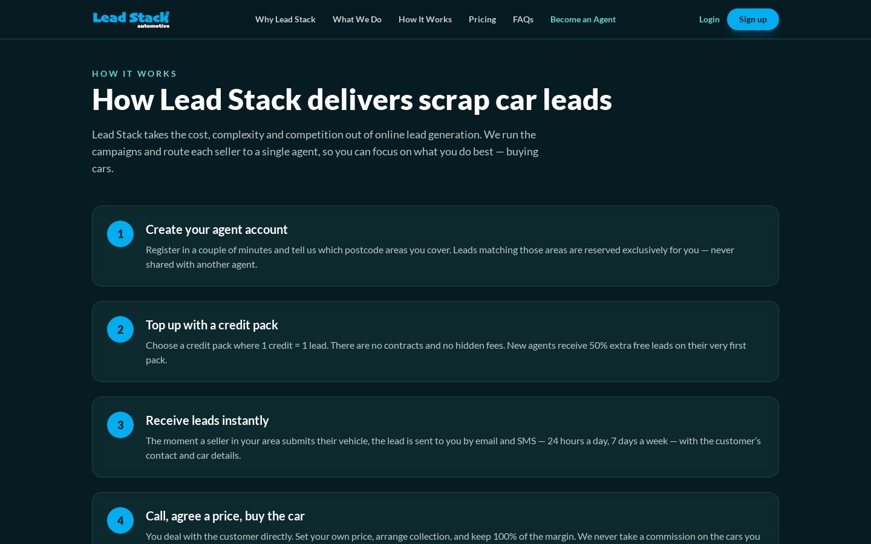Click the step 3 description about email and SMS

click(x=453, y=448)
